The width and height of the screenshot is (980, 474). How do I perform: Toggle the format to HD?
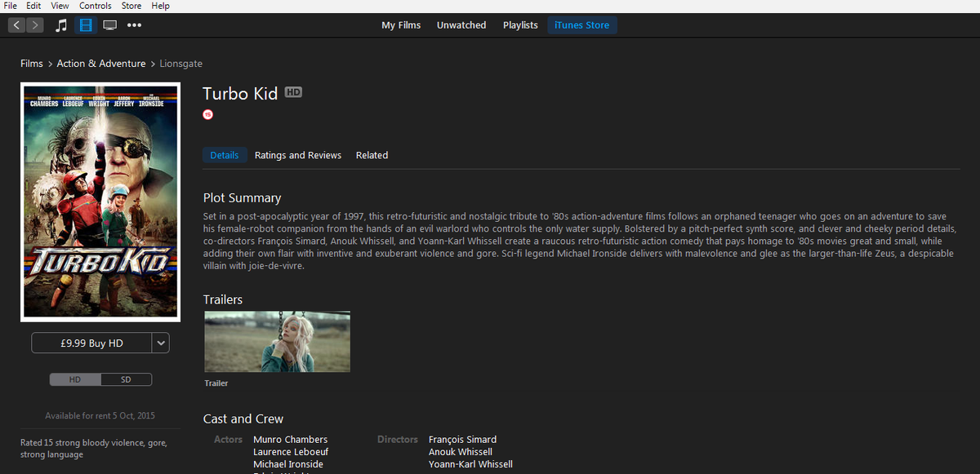tap(75, 379)
